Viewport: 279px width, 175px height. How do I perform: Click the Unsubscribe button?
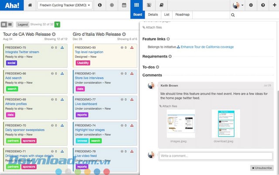(262, 168)
